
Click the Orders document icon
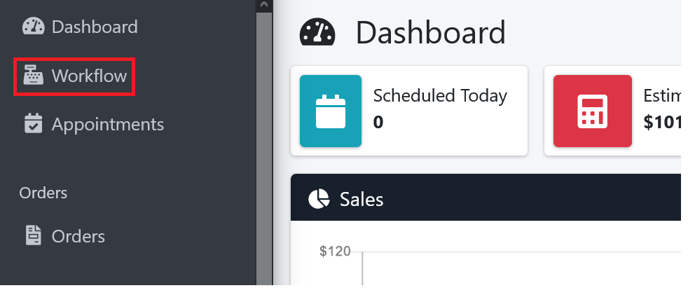pos(34,235)
